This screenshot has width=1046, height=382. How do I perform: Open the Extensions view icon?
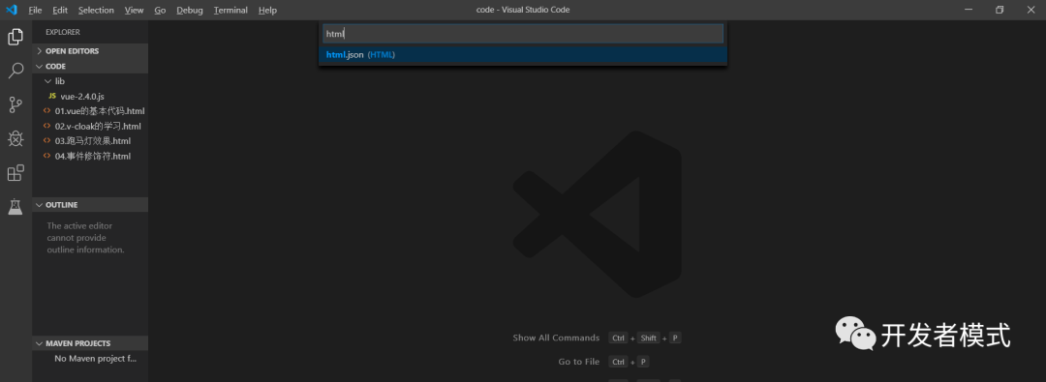pyautogui.click(x=15, y=173)
